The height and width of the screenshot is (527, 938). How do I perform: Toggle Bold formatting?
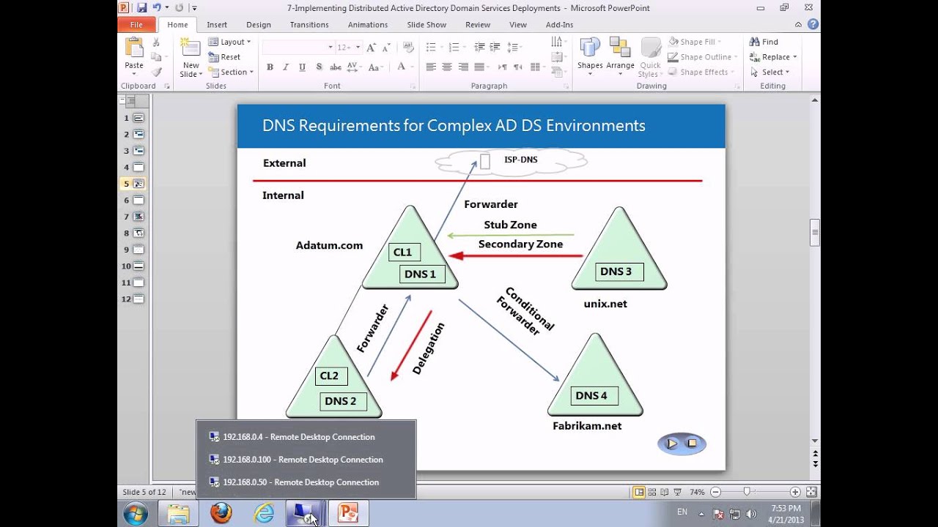pyautogui.click(x=270, y=67)
